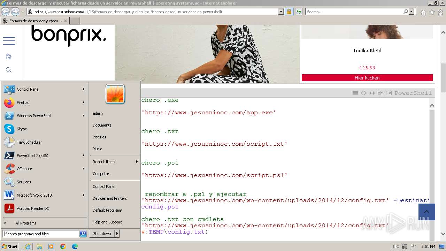446x251 pixels.
Task: Open Microsoft Edge from the taskbar
Action: point(75,246)
